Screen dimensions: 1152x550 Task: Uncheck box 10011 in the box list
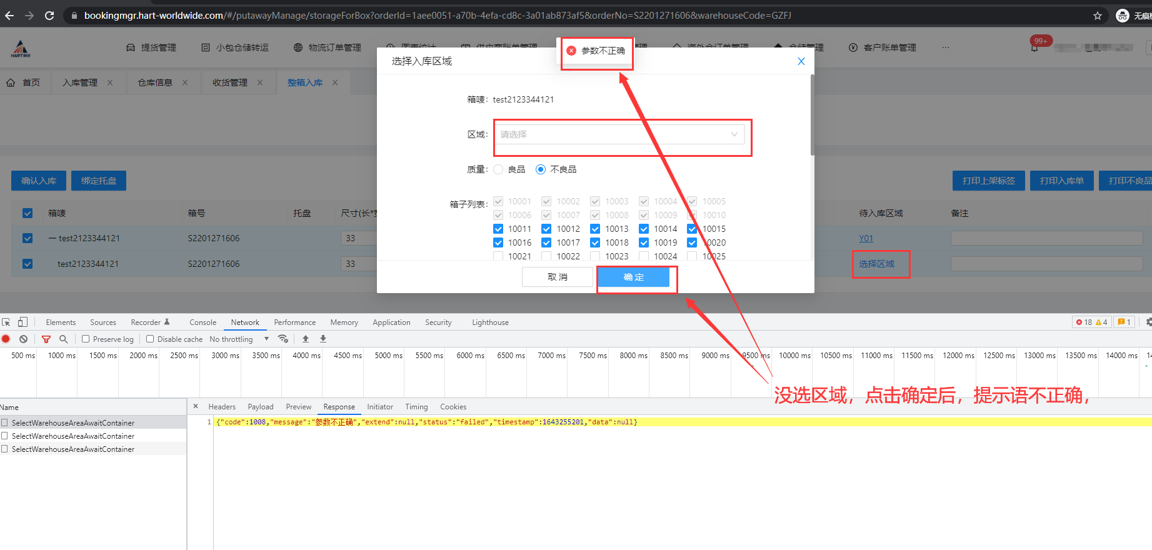(498, 229)
